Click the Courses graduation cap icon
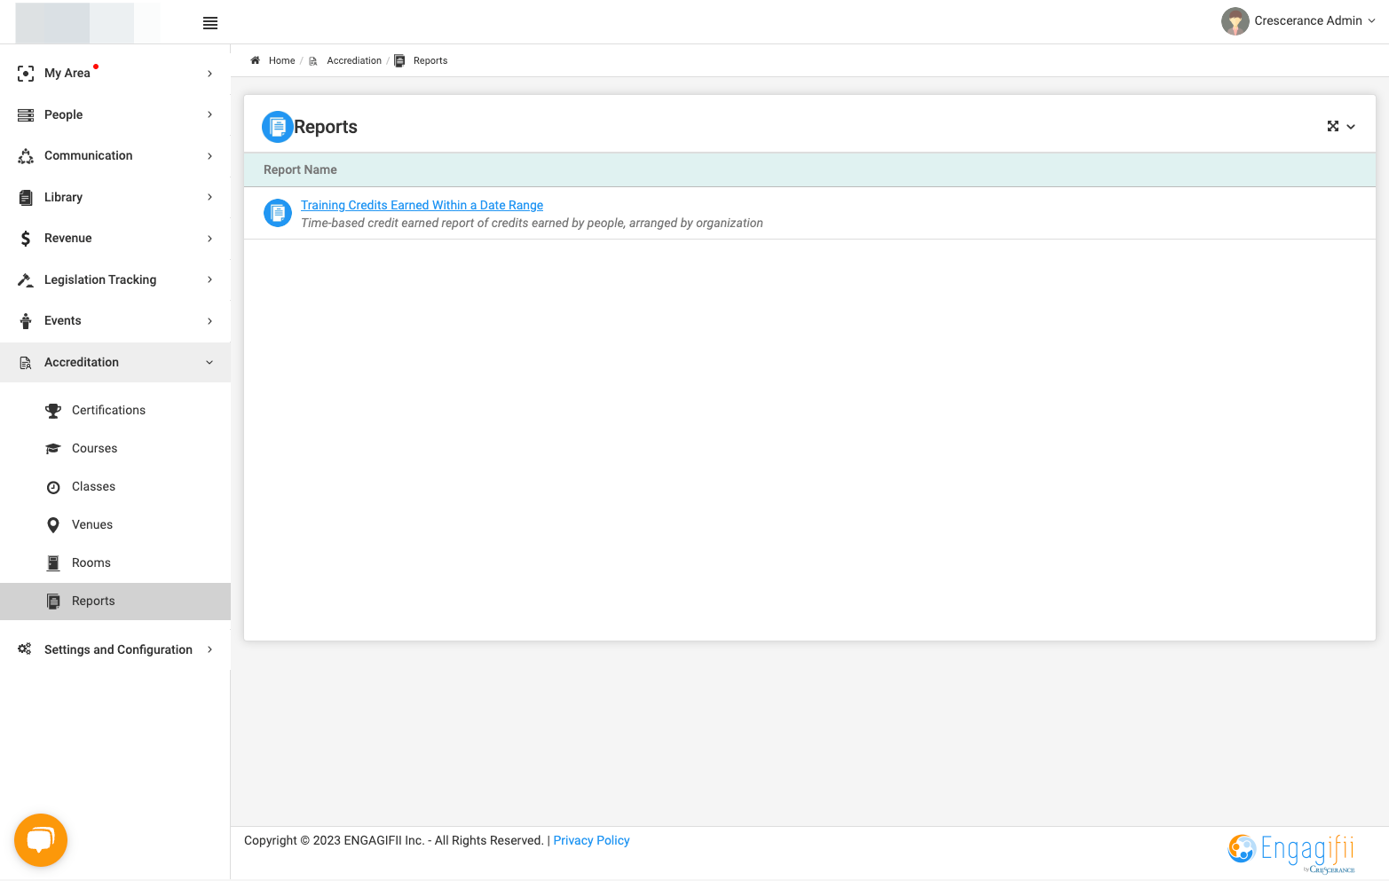Image resolution: width=1389 pixels, height=881 pixels. pyautogui.click(x=53, y=449)
